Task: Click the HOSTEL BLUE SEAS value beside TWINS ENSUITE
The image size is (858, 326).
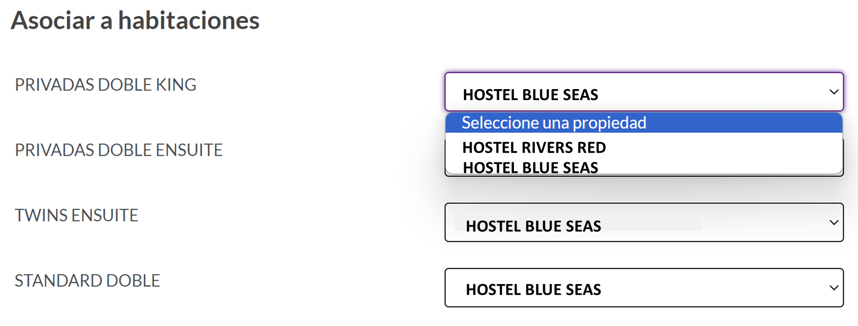Action: click(533, 226)
